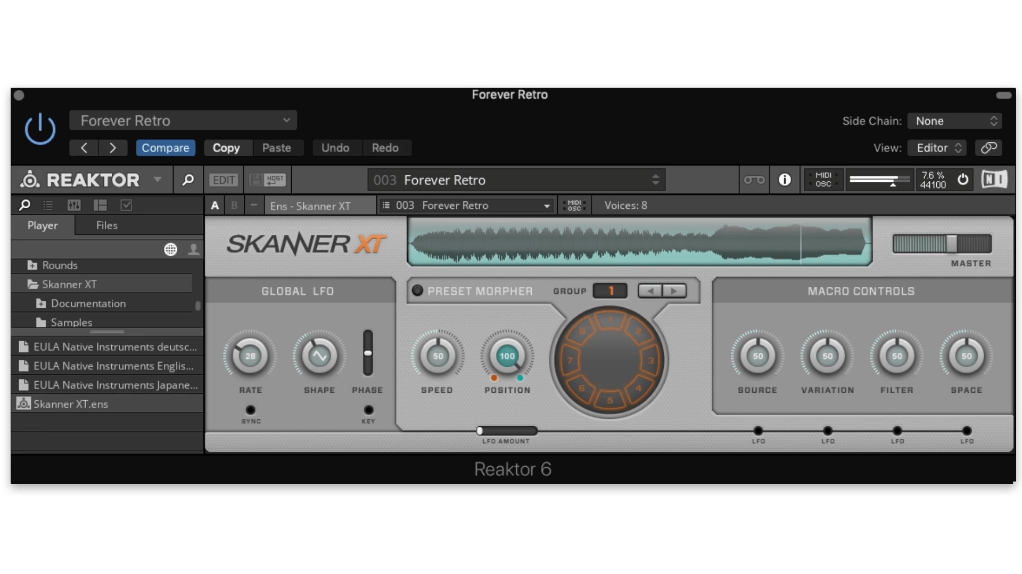Click the info 'i' icon
This screenshot has height=574, width=1022.
pos(785,180)
